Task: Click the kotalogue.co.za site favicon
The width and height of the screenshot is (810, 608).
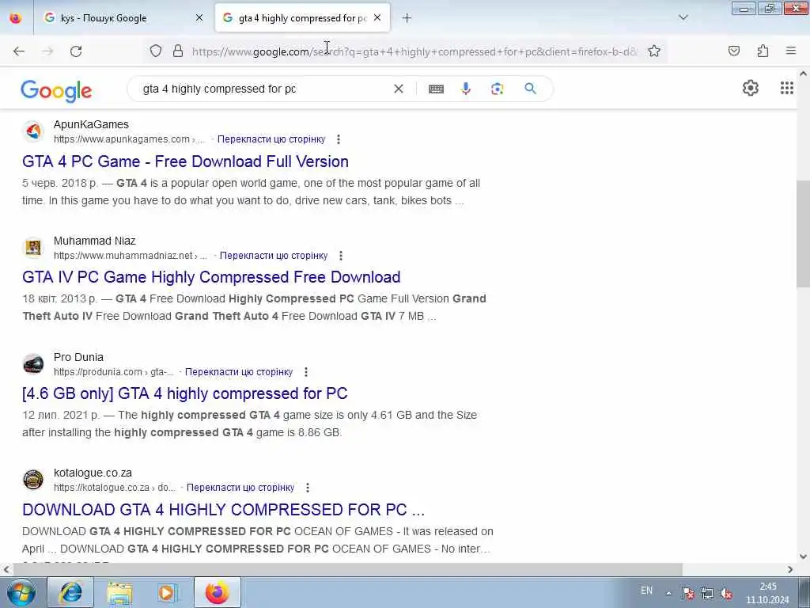Action: [33, 480]
